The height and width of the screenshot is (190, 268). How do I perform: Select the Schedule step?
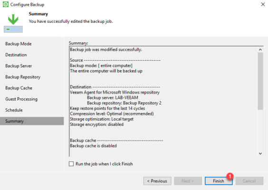(x=14, y=110)
